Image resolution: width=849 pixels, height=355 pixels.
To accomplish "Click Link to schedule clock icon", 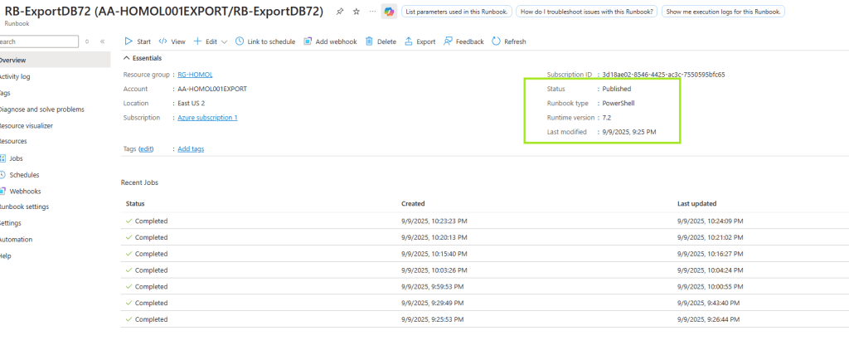I will point(240,41).
